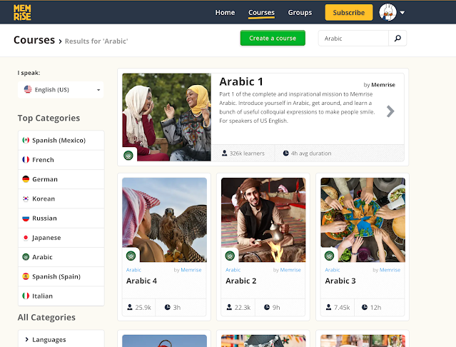Click the Japanese flag icon
The width and height of the screenshot is (456, 347).
point(26,238)
